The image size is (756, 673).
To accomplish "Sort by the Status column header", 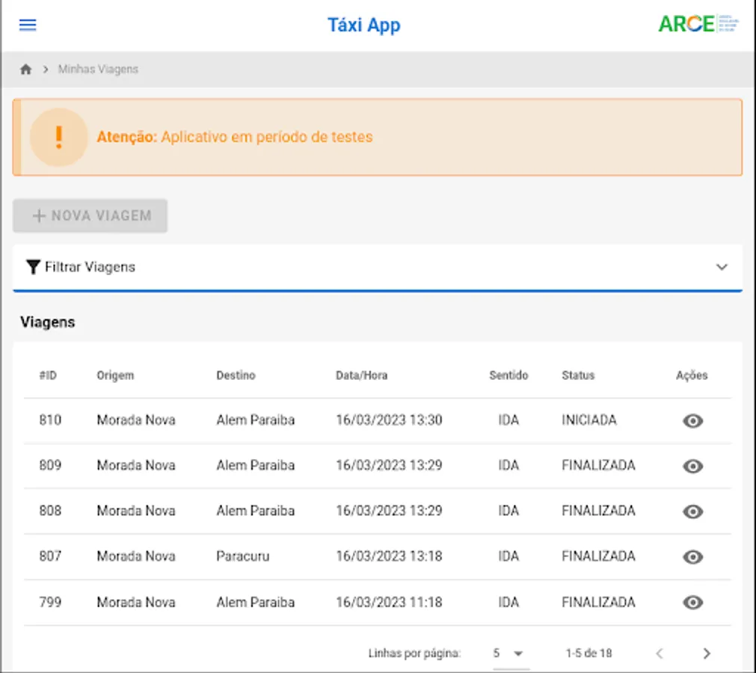I will (x=578, y=375).
